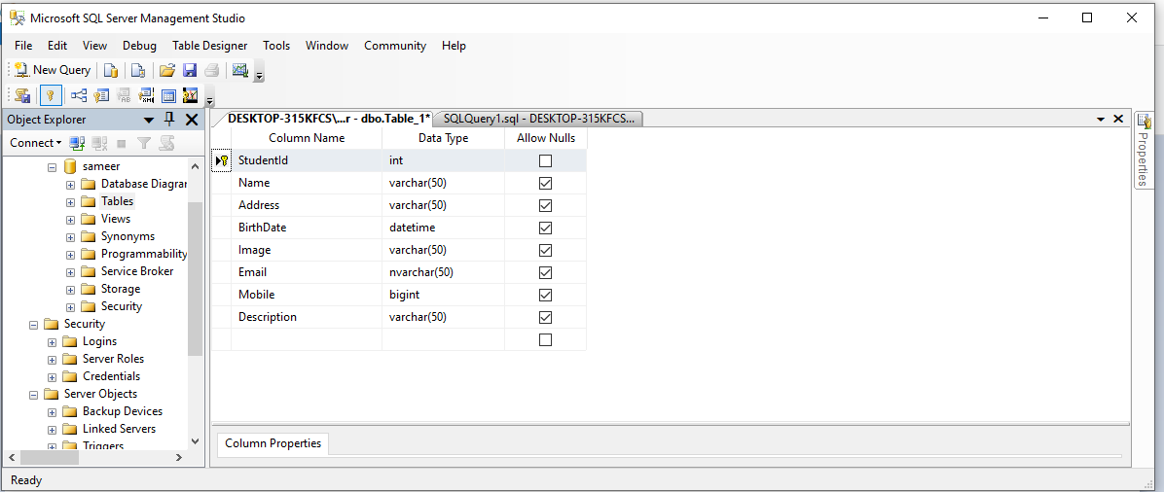
Task: Pin the Object Explorer panel
Action: 170,120
